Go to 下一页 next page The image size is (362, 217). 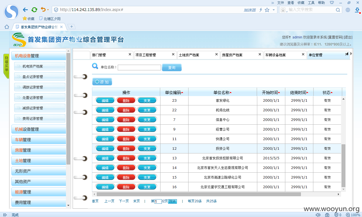click(x=124, y=201)
